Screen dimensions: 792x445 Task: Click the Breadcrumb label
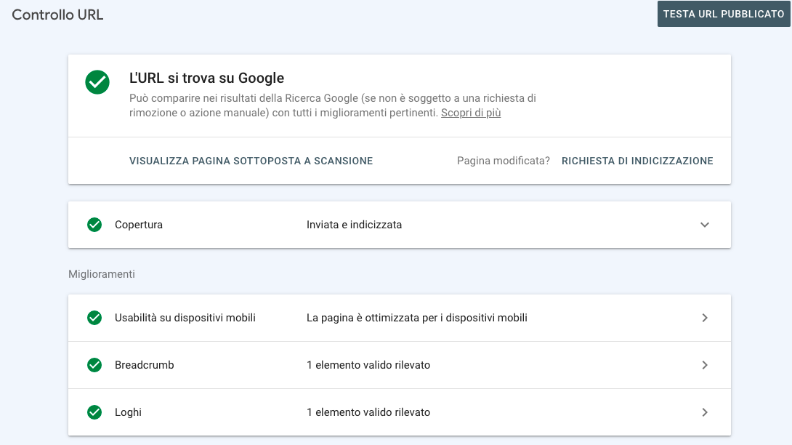click(x=145, y=365)
